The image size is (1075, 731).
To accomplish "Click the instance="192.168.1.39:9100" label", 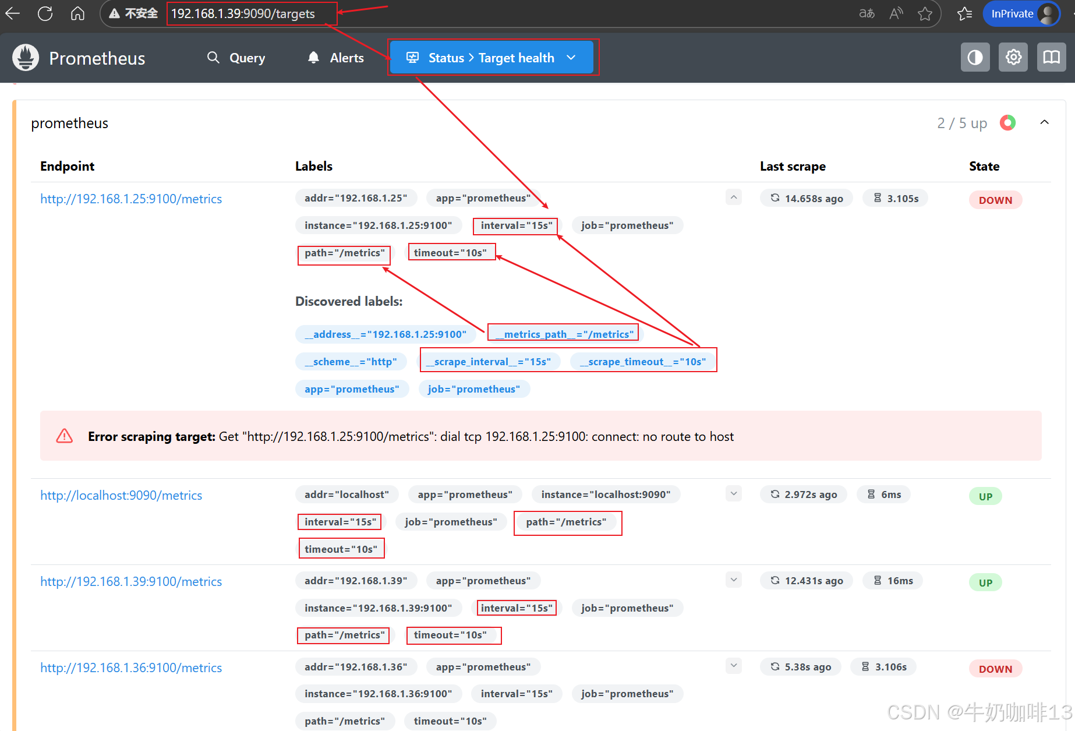I will (x=378, y=608).
